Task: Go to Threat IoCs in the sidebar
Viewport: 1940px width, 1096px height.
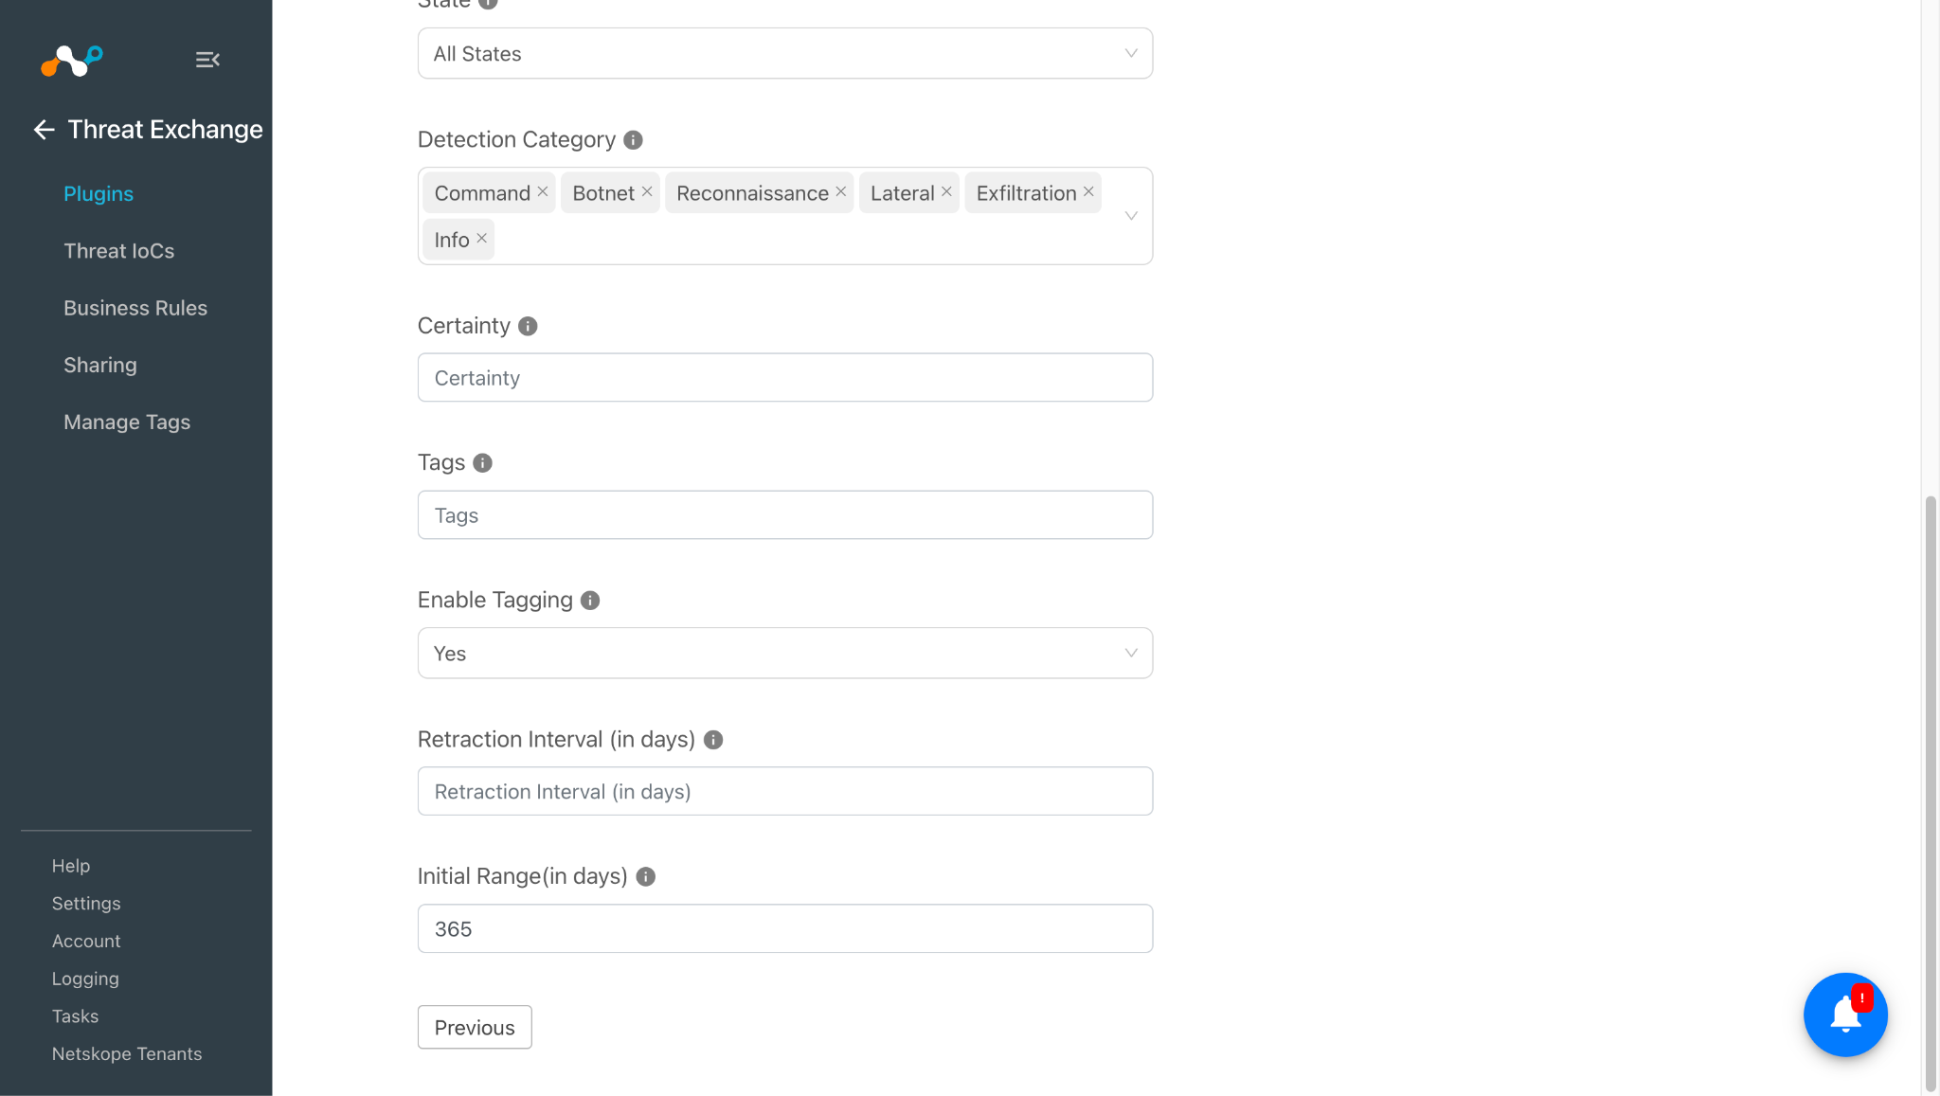Action: pos(119,251)
